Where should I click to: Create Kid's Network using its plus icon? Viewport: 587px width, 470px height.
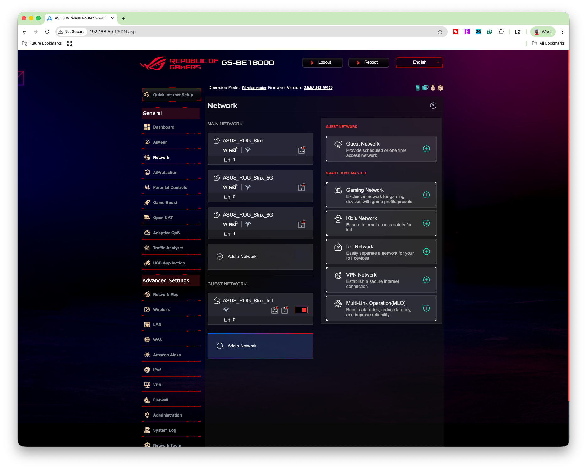[x=426, y=223]
